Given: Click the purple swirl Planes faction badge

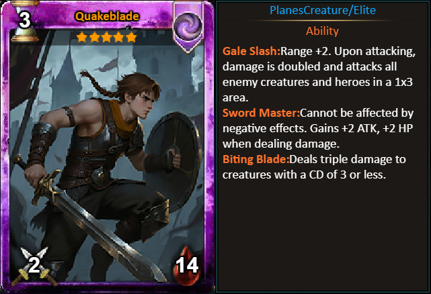Looking at the screenshot, I should 188,28.
